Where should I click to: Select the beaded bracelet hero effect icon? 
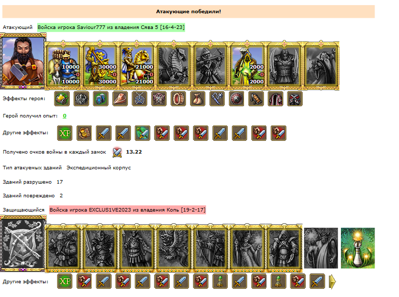pyautogui.click(x=178, y=99)
